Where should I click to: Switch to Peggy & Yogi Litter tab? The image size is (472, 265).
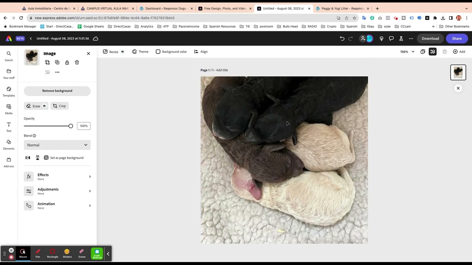point(342,8)
